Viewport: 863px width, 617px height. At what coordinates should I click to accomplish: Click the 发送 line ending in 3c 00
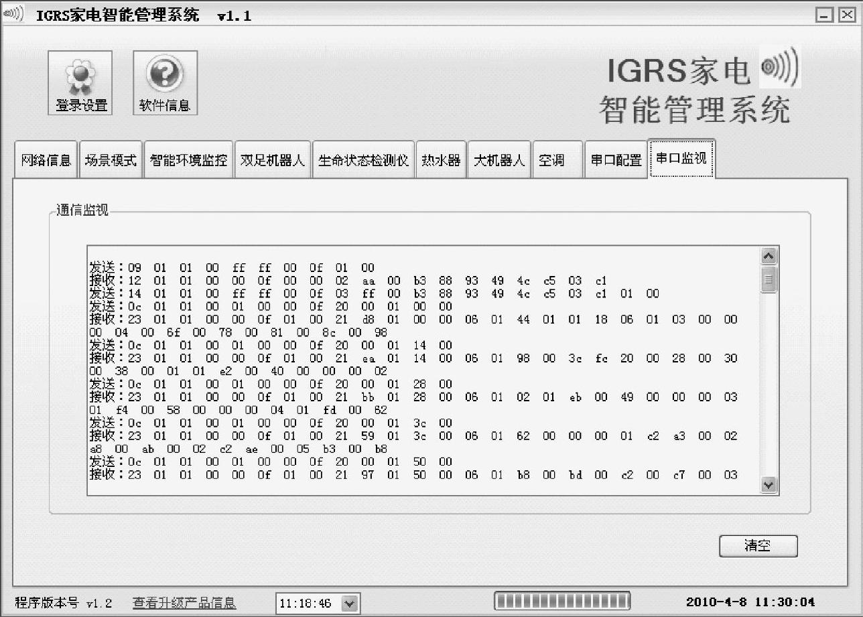[x=271, y=423]
